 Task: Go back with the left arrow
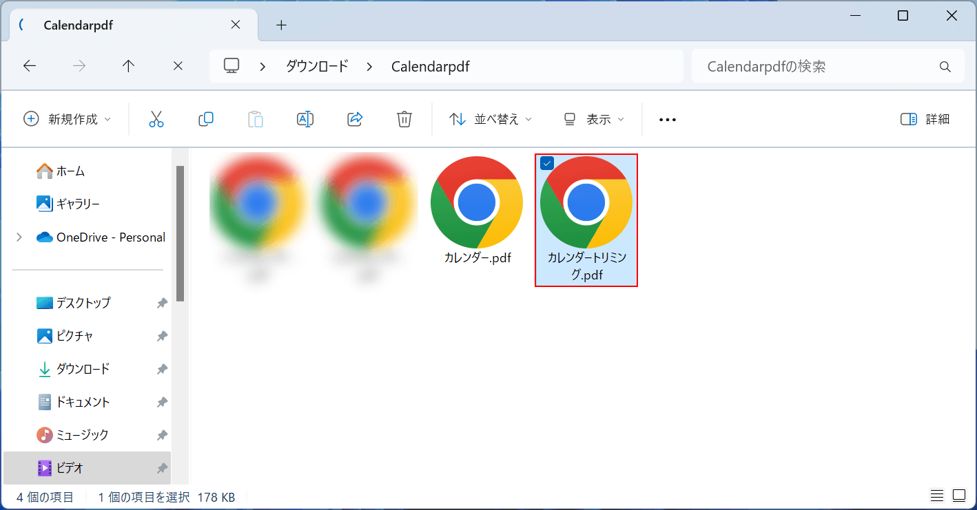(30, 66)
